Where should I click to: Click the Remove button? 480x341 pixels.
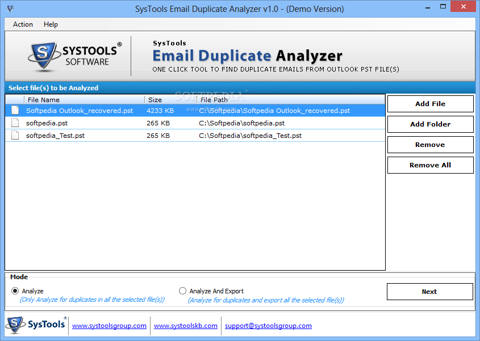(x=430, y=145)
